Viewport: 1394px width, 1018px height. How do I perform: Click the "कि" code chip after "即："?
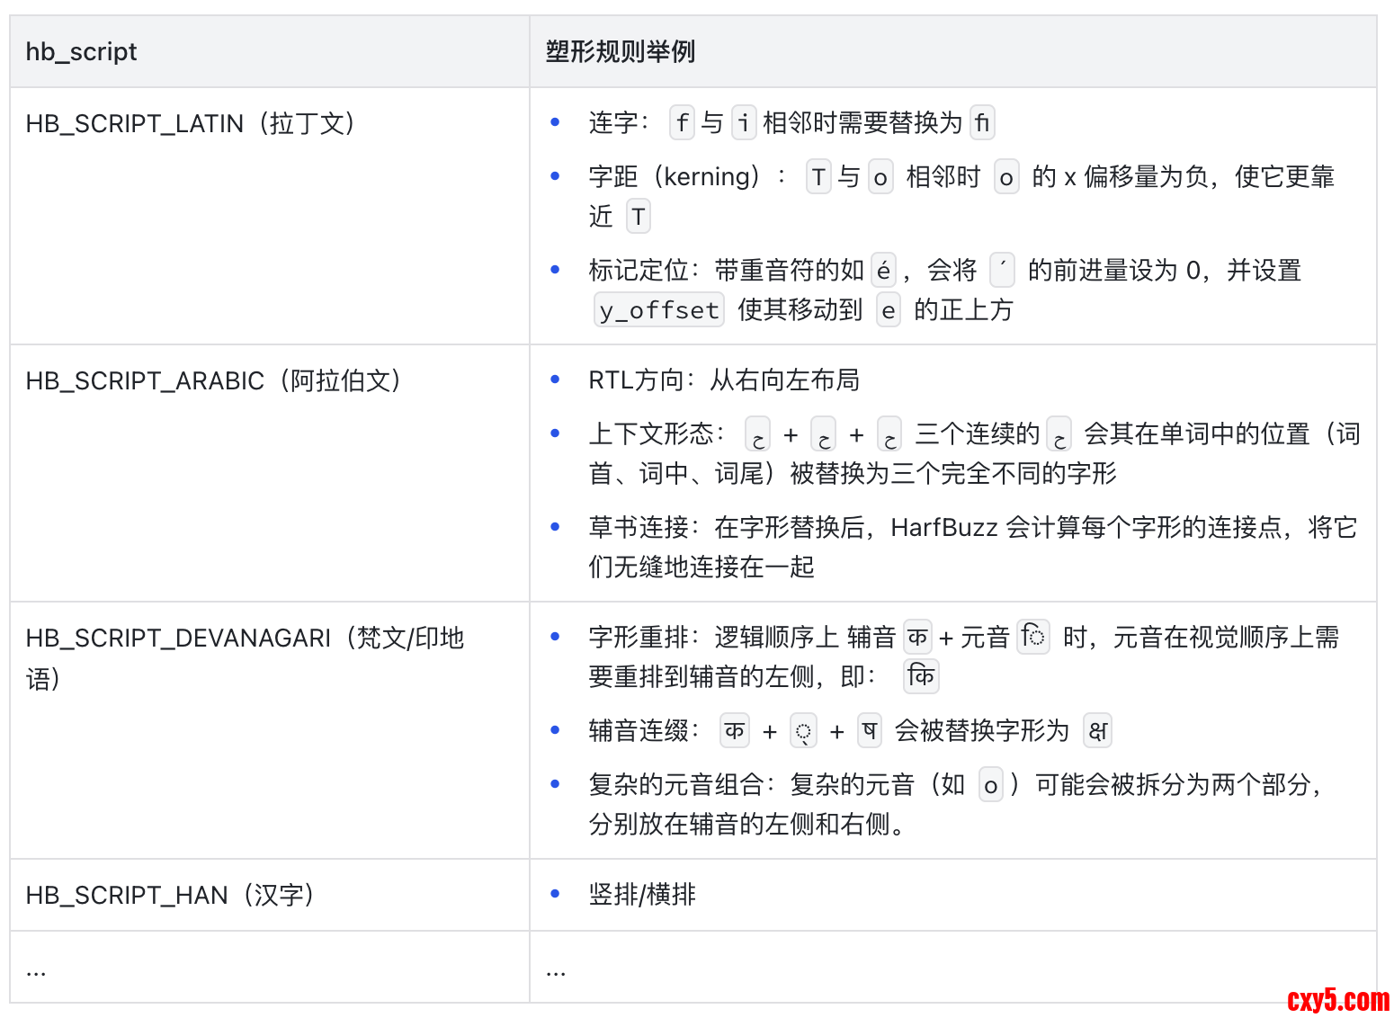click(x=921, y=676)
